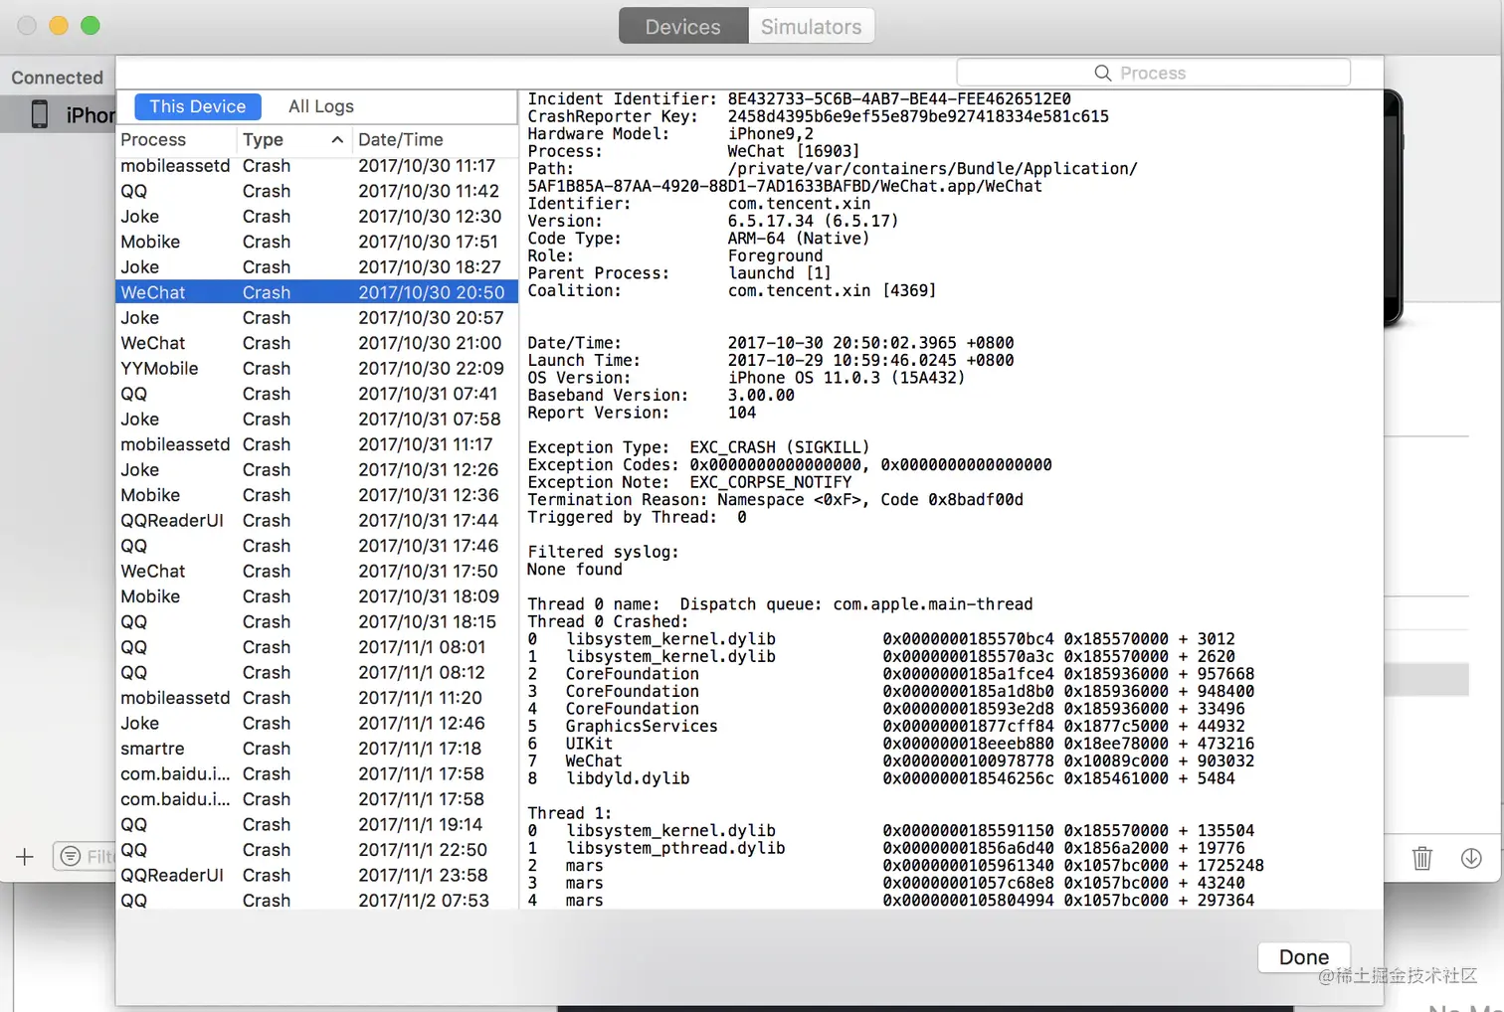Click the trash icon next to the device thumbnail

(x=1422, y=858)
